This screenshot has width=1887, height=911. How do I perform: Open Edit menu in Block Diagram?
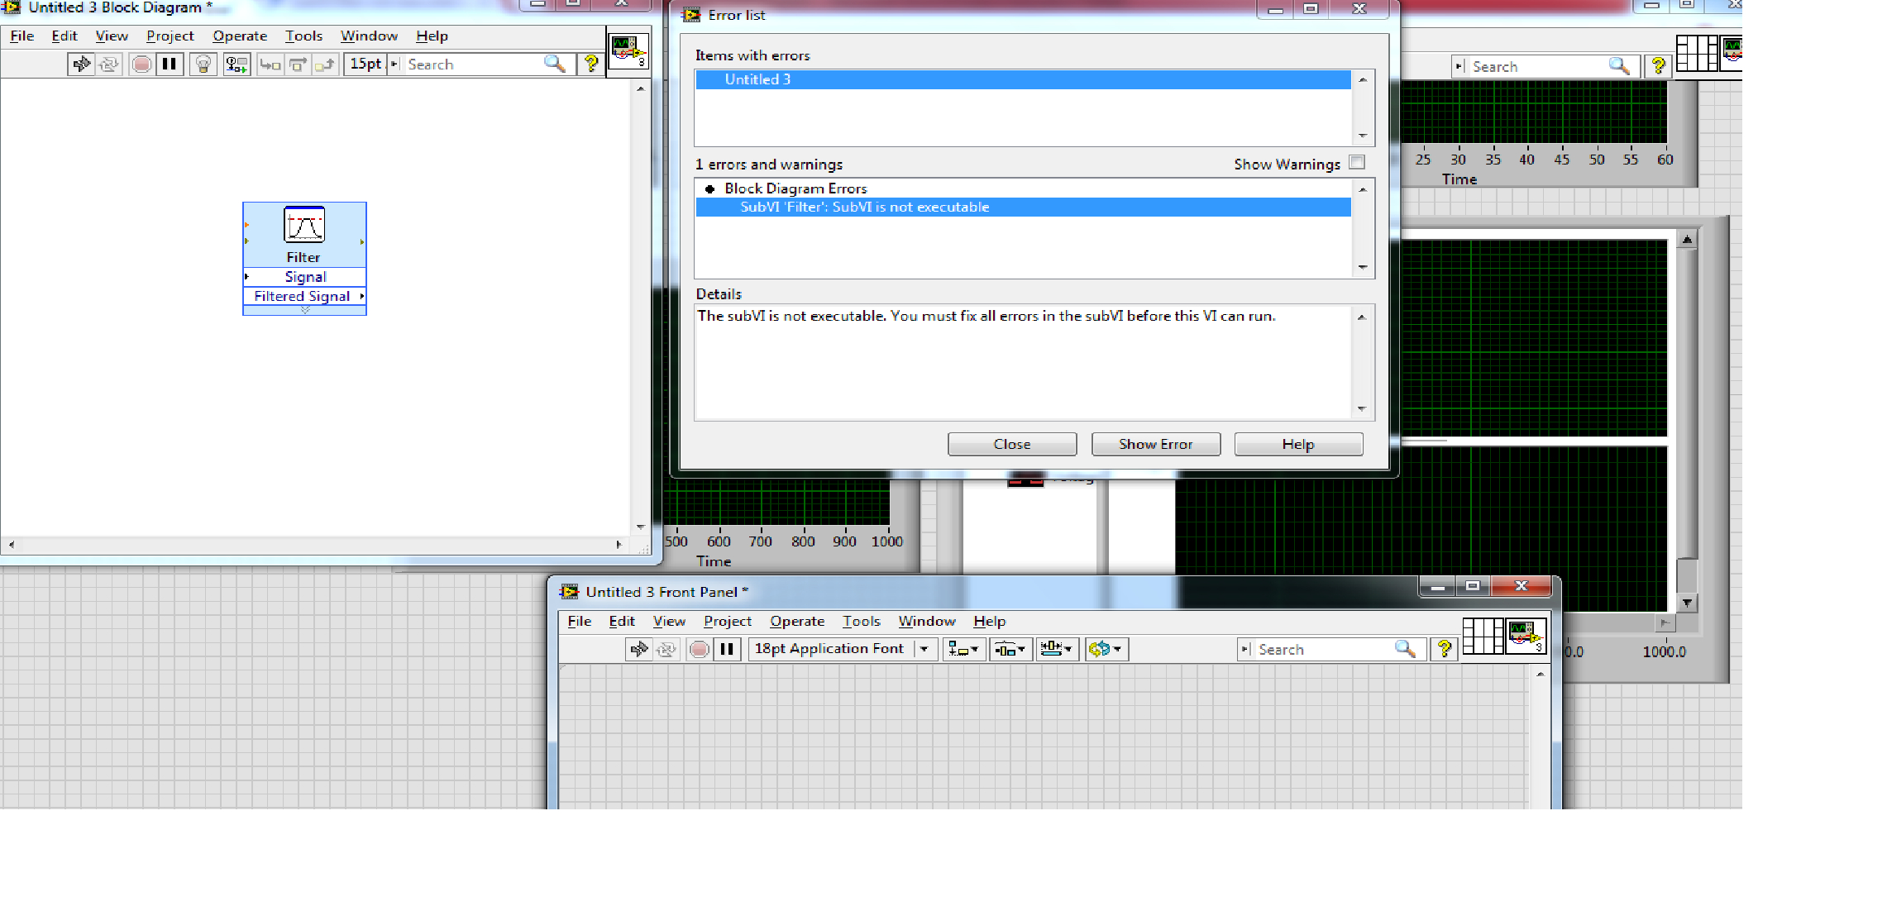tap(64, 36)
